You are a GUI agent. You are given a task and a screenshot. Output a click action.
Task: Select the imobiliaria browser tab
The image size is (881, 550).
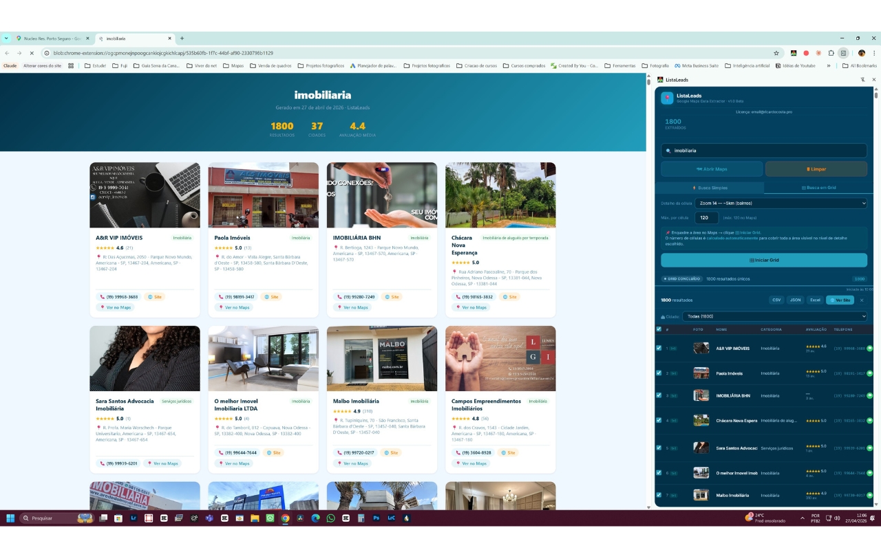[135, 38]
